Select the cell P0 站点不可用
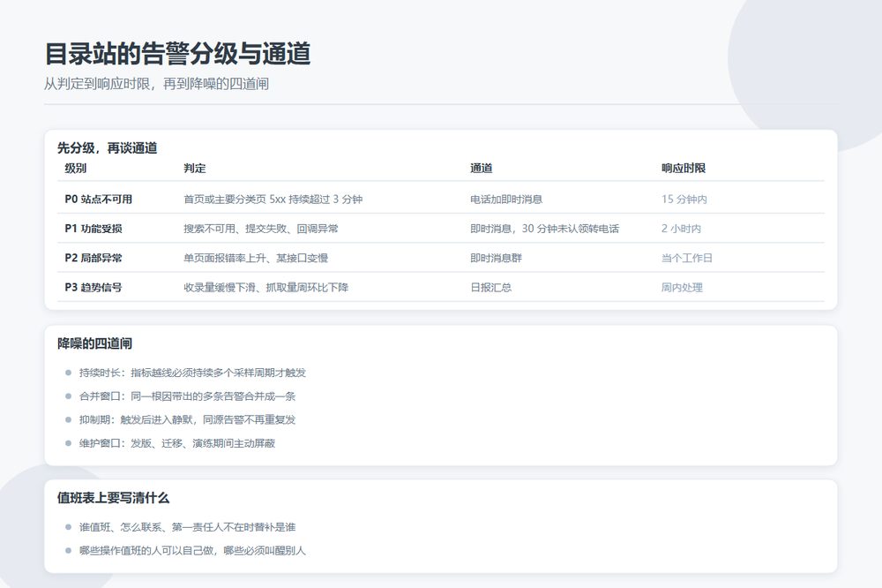 coord(99,199)
